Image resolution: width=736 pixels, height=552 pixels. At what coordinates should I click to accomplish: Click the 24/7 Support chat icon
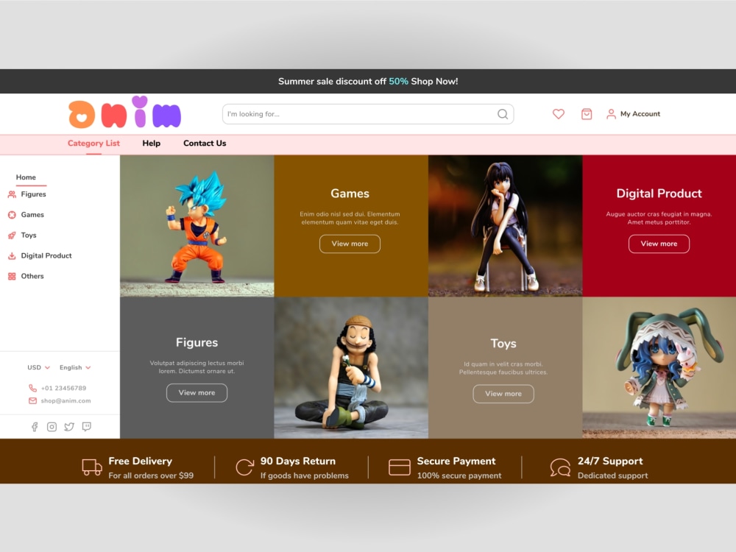[560, 467]
